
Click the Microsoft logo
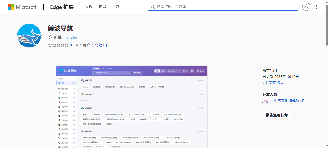point(22,7)
